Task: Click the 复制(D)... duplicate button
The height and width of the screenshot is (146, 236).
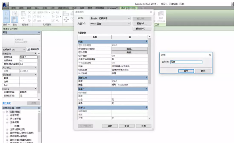Action: pos(142,23)
